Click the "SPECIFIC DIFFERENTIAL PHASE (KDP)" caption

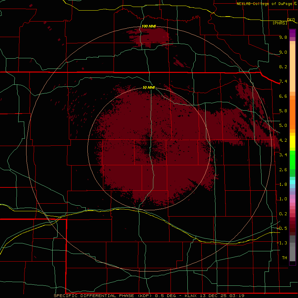coord(102,296)
